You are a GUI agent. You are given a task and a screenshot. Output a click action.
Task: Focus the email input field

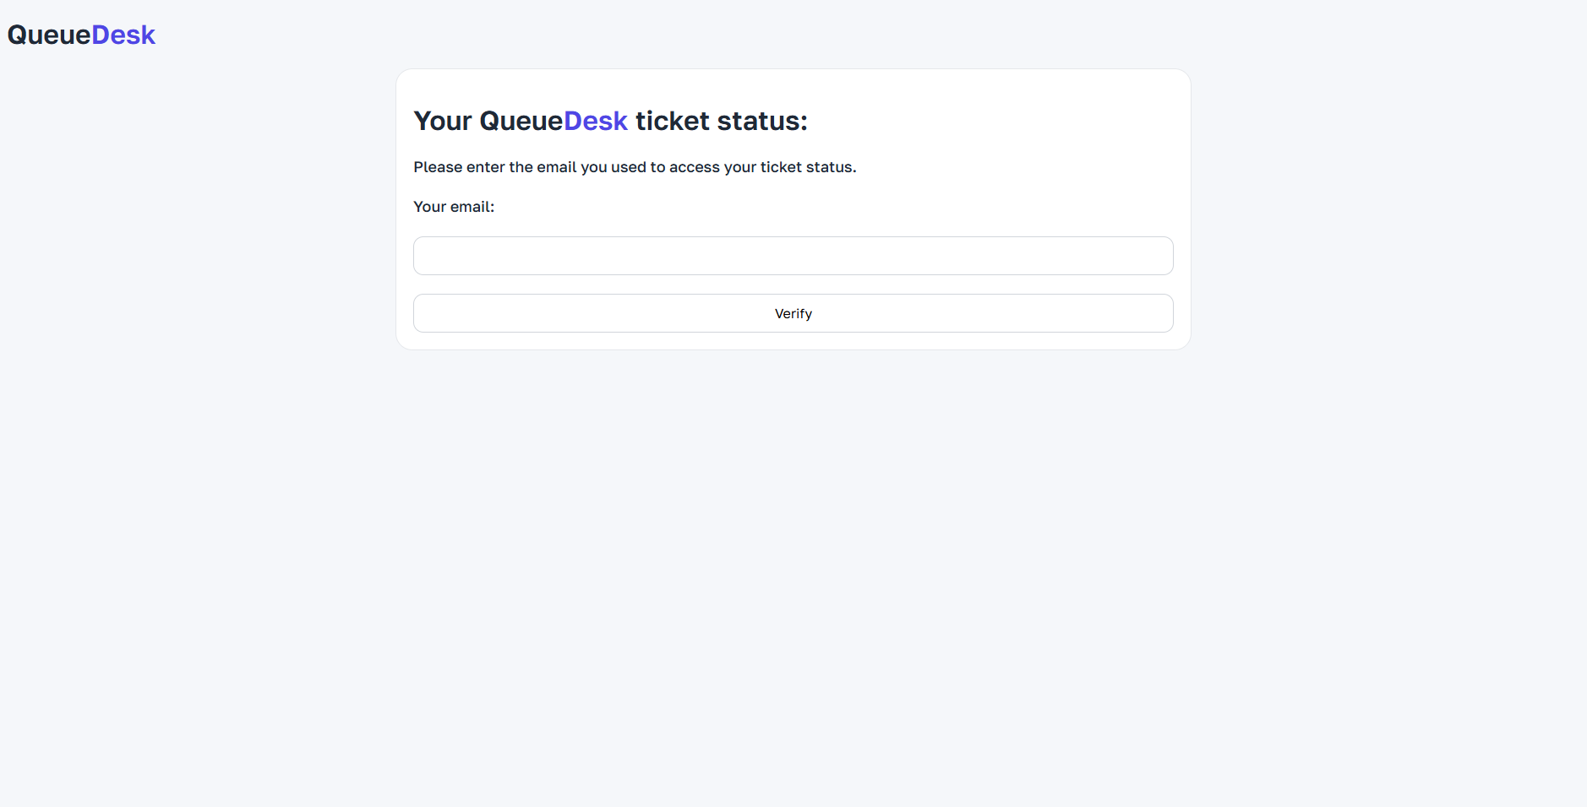coord(793,256)
